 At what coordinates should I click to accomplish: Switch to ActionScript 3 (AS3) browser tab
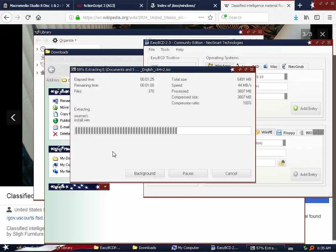pos(110,6)
